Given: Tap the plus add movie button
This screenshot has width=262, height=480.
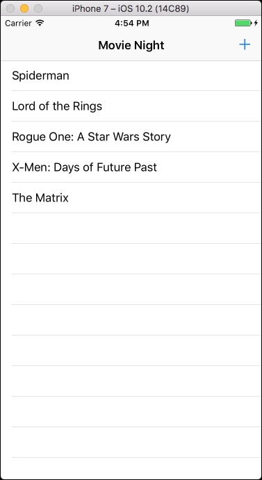Looking at the screenshot, I should point(245,45).
